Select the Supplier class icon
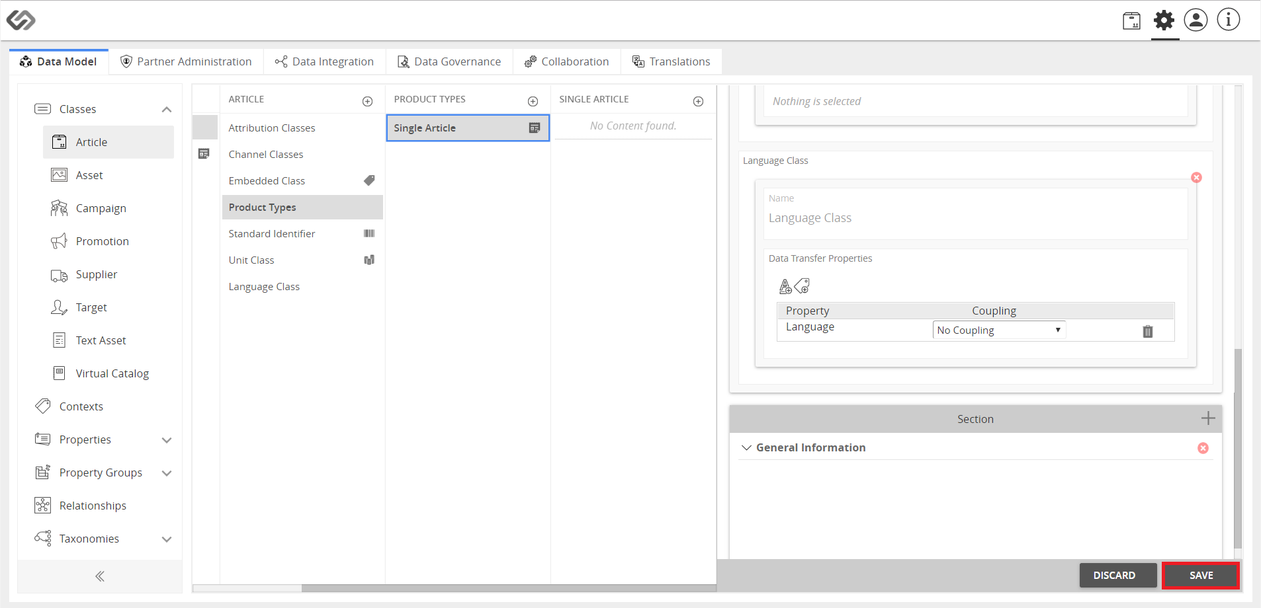Image resolution: width=1261 pixels, height=608 pixels. (x=59, y=275)
